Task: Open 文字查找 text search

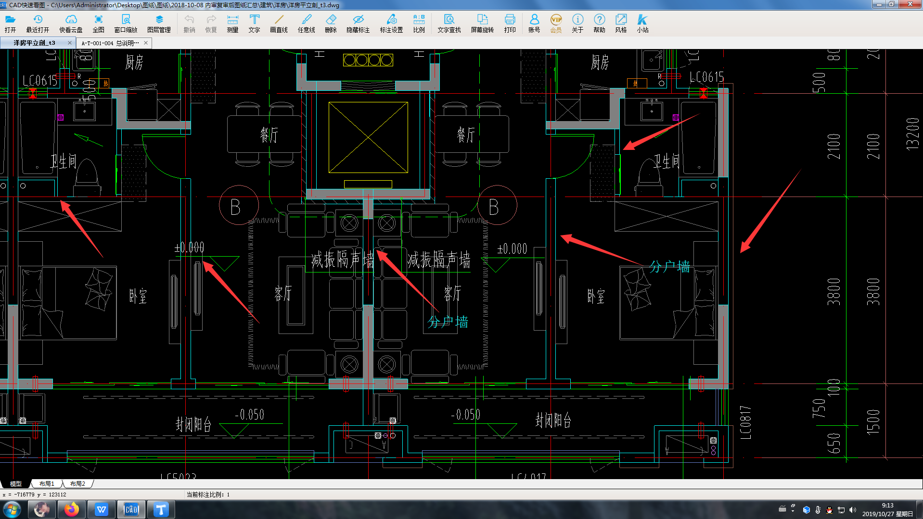Action: [449, 24]
